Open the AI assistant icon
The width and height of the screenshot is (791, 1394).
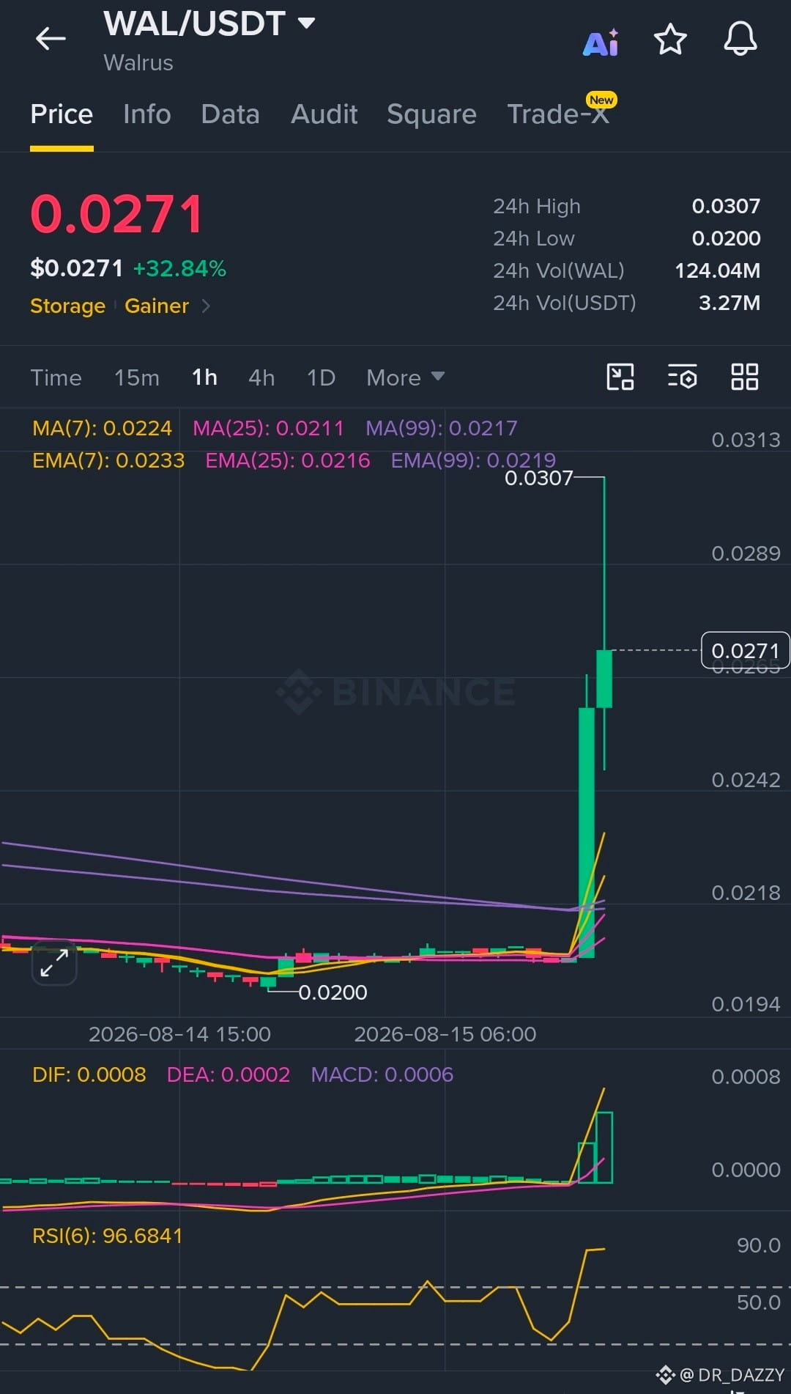[601, 42]
